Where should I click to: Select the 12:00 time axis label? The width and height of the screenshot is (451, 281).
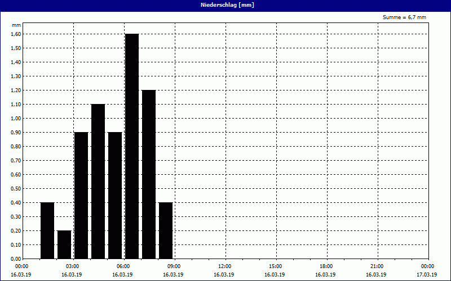[x=224, y=266]
